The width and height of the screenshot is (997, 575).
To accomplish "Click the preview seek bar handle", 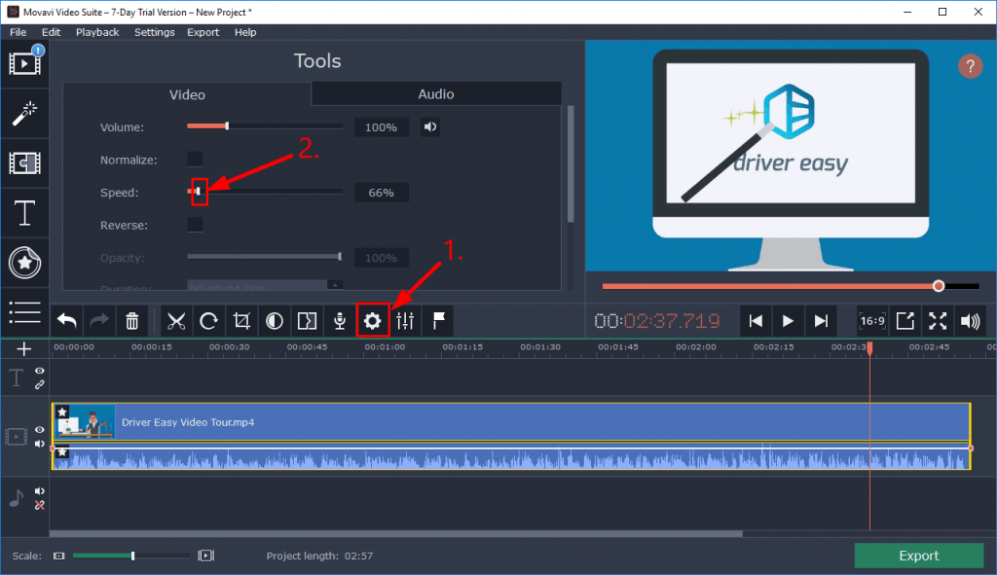I will coord(939,287).
